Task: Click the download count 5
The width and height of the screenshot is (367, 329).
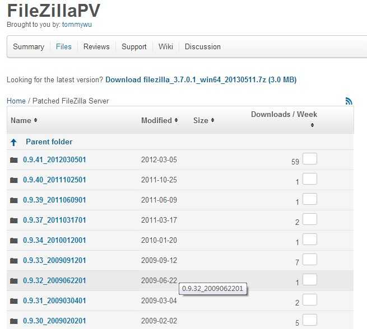Action: [x=298, y=323]
